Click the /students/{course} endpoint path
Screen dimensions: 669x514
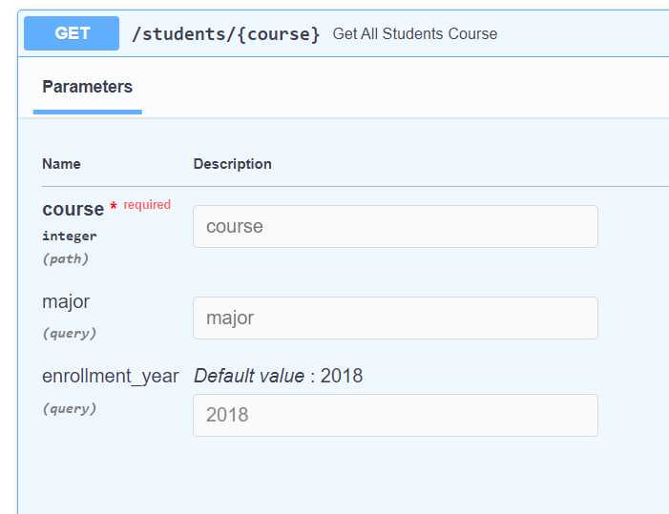(225, 34)
